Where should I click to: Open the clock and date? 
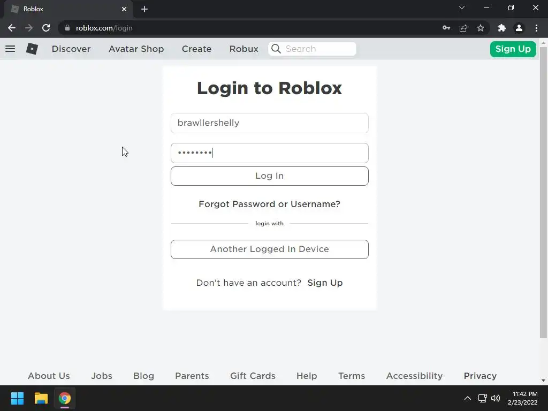pyautogui.click(x=522, y=398)
